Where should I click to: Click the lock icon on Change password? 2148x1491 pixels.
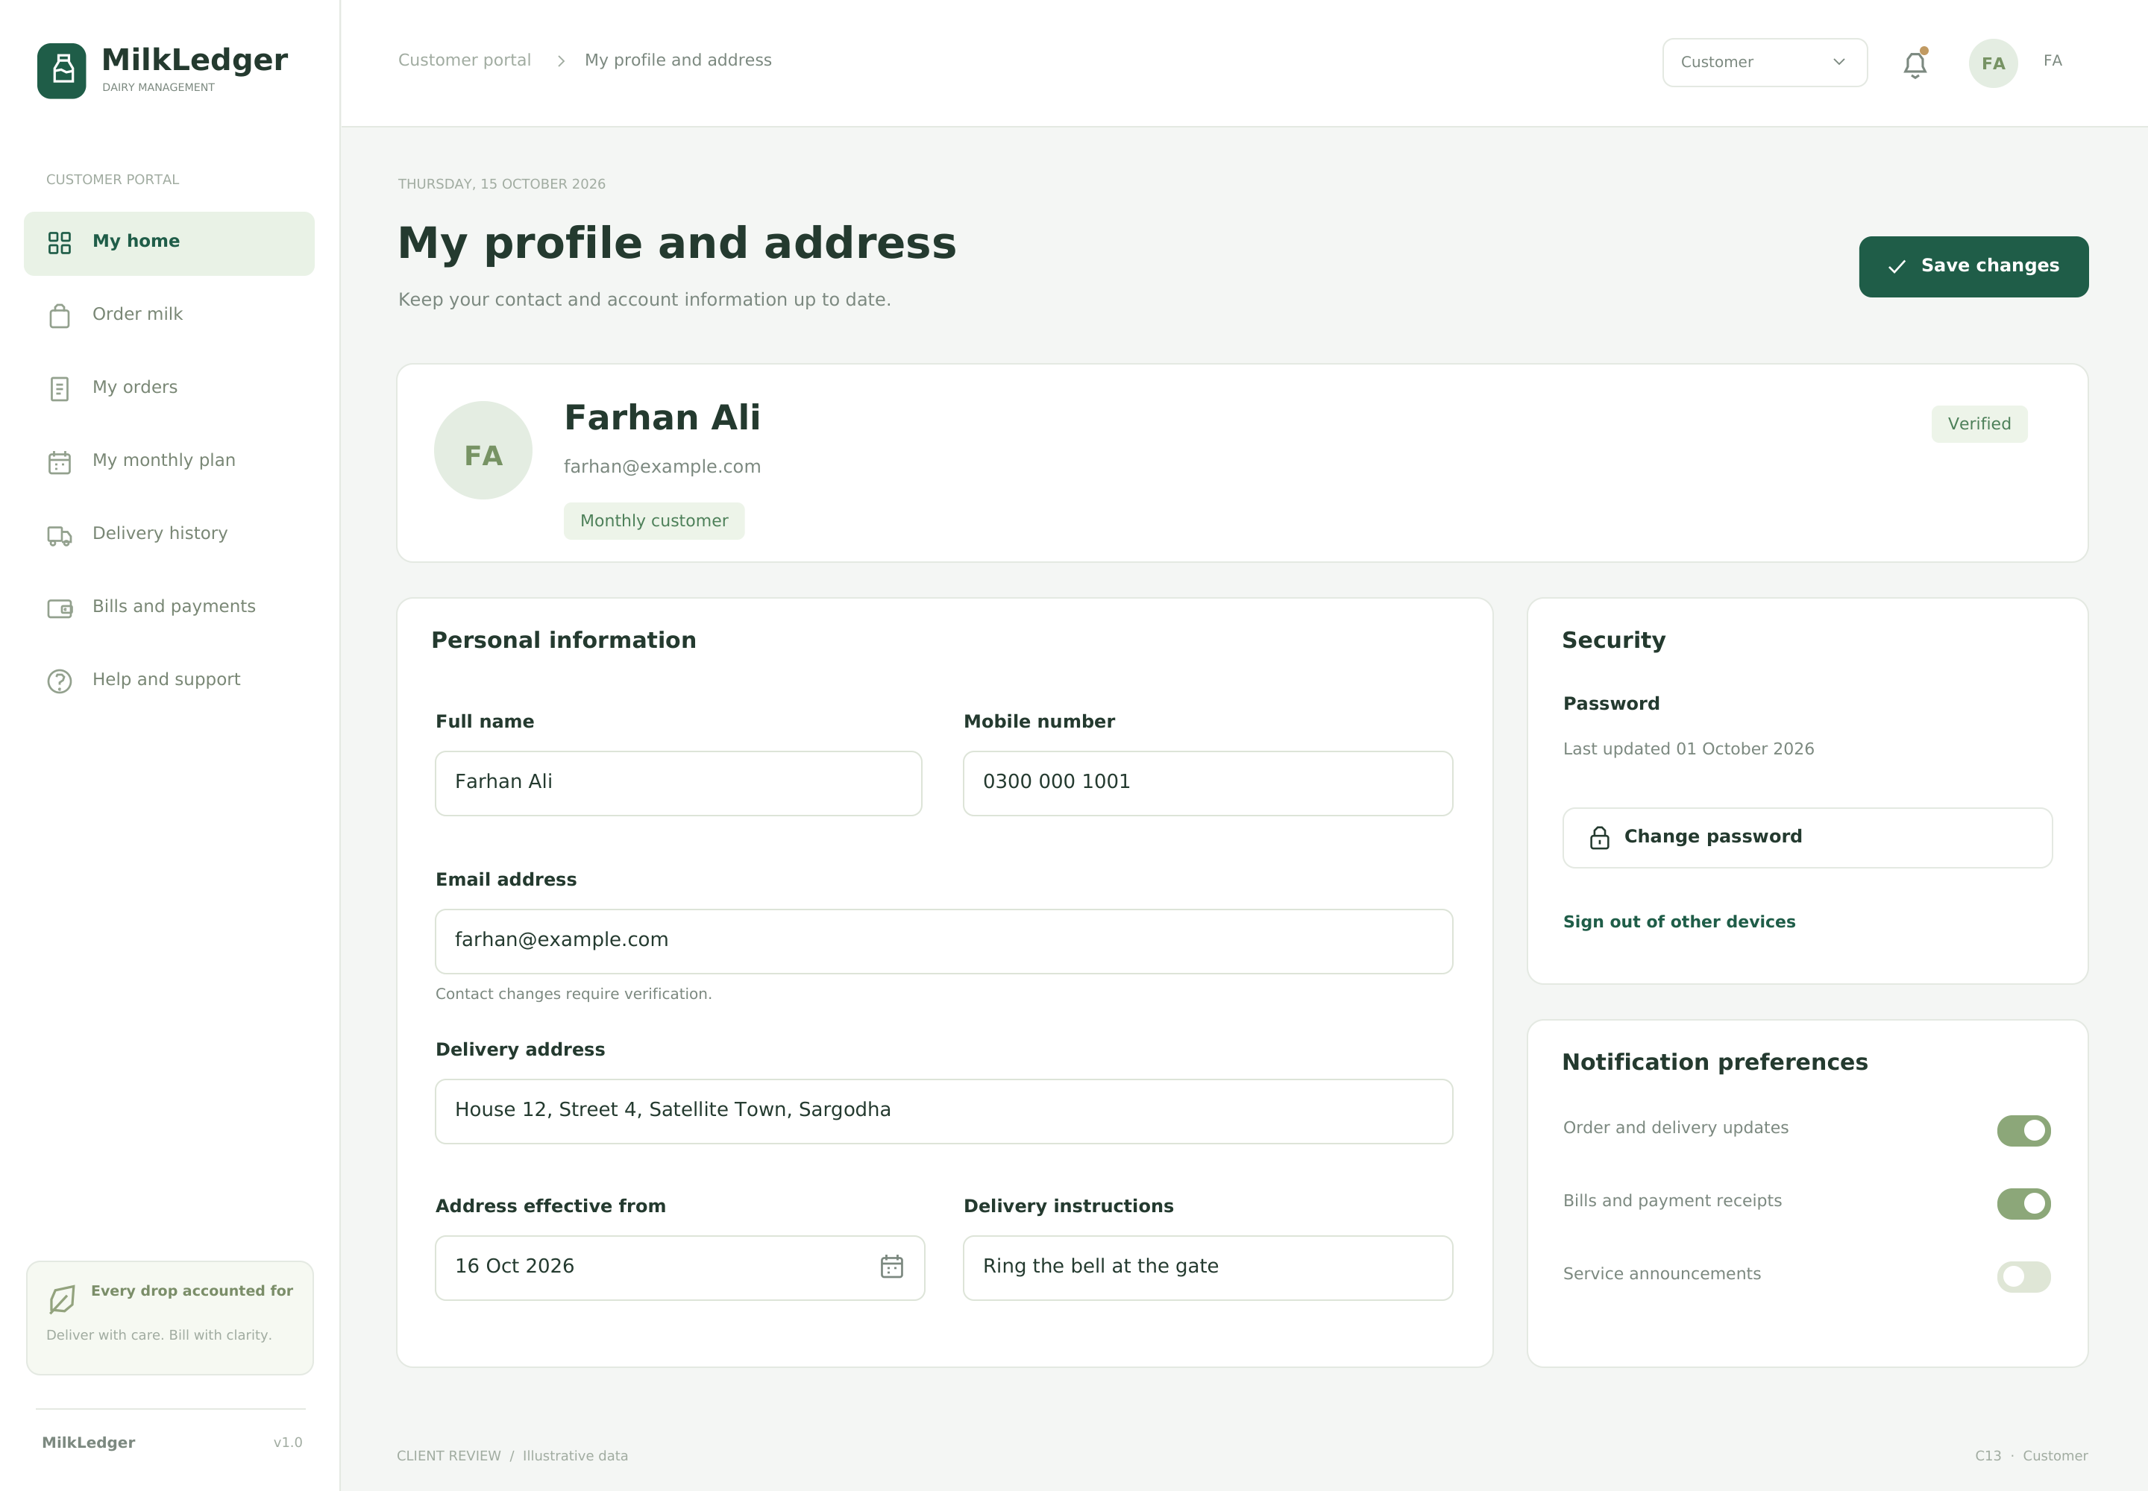(1599, 838)
